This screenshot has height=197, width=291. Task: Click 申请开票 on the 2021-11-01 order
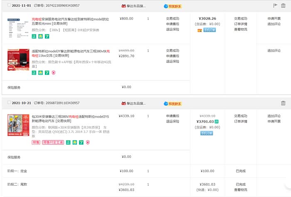pos(274,19)
